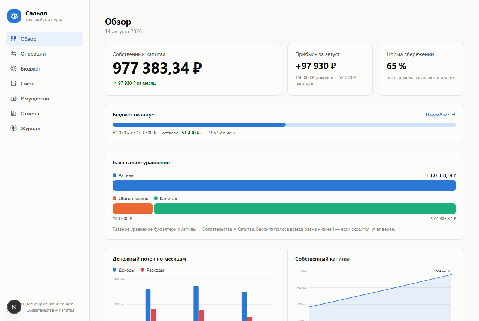
Task: Click the green Капитал bar segment
Action: 305,209
